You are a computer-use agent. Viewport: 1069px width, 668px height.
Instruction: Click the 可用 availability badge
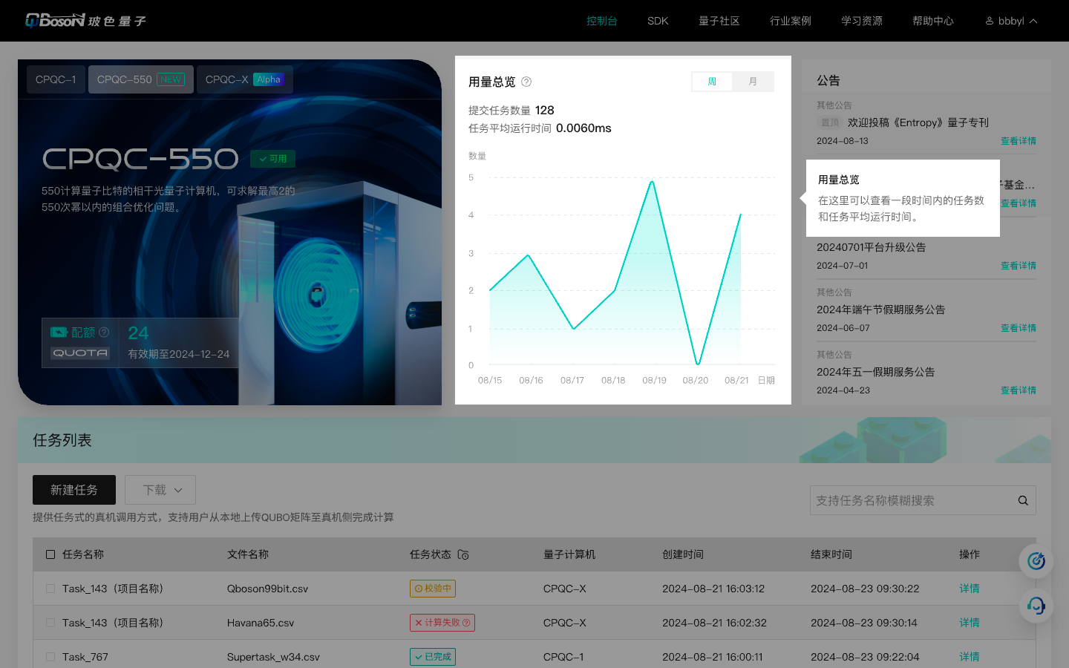point(273,159)
